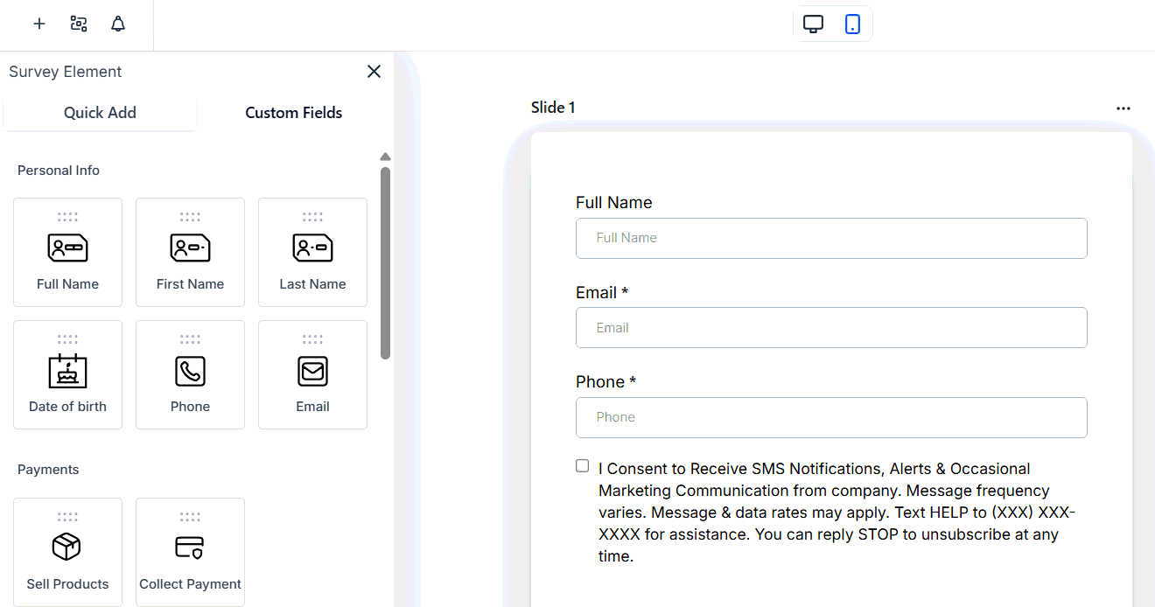Close the Survey Element panel
Image resolution: width=1155 pixels, height=607 pixels.
pos(374,71)
